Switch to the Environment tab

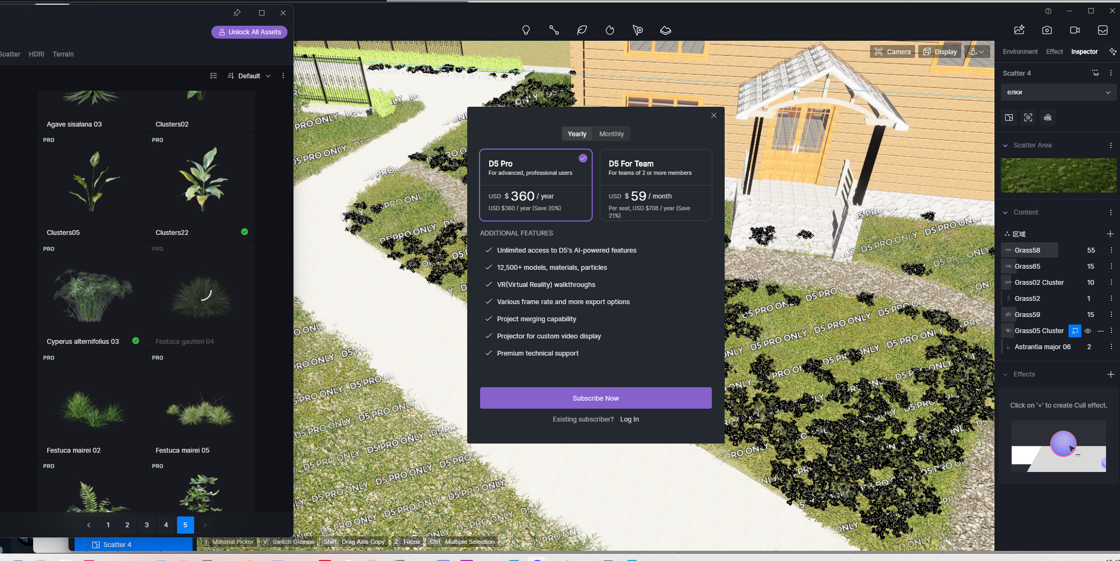[1020, 52]
